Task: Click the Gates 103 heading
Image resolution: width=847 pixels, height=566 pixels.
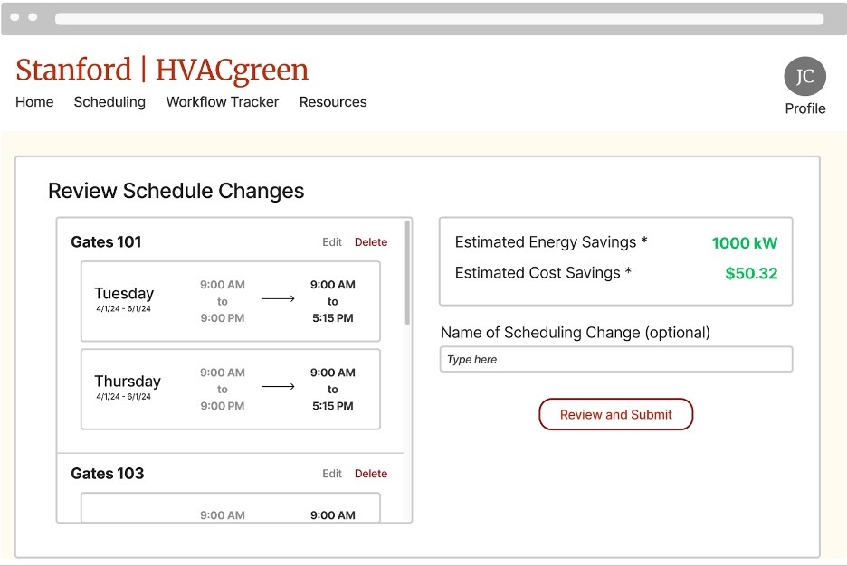Action: [108, 473]
